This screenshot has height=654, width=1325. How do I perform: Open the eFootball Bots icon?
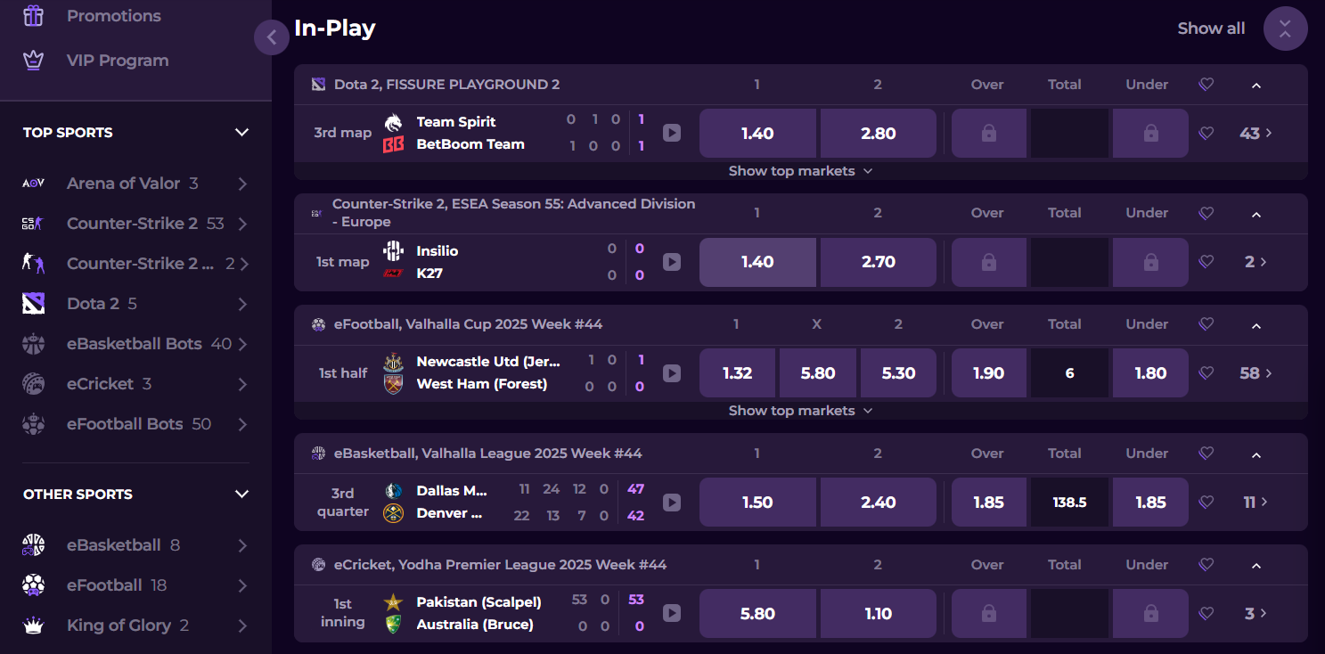[x=33, y=423]
